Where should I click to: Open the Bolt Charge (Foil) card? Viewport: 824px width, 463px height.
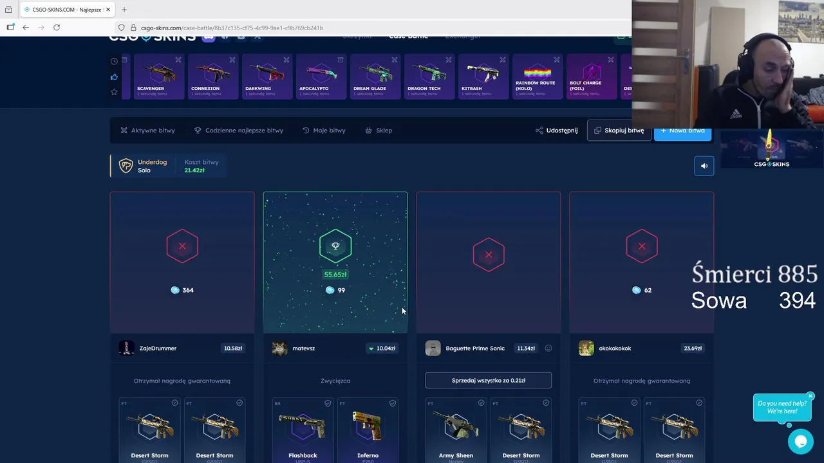click(591, 77)
